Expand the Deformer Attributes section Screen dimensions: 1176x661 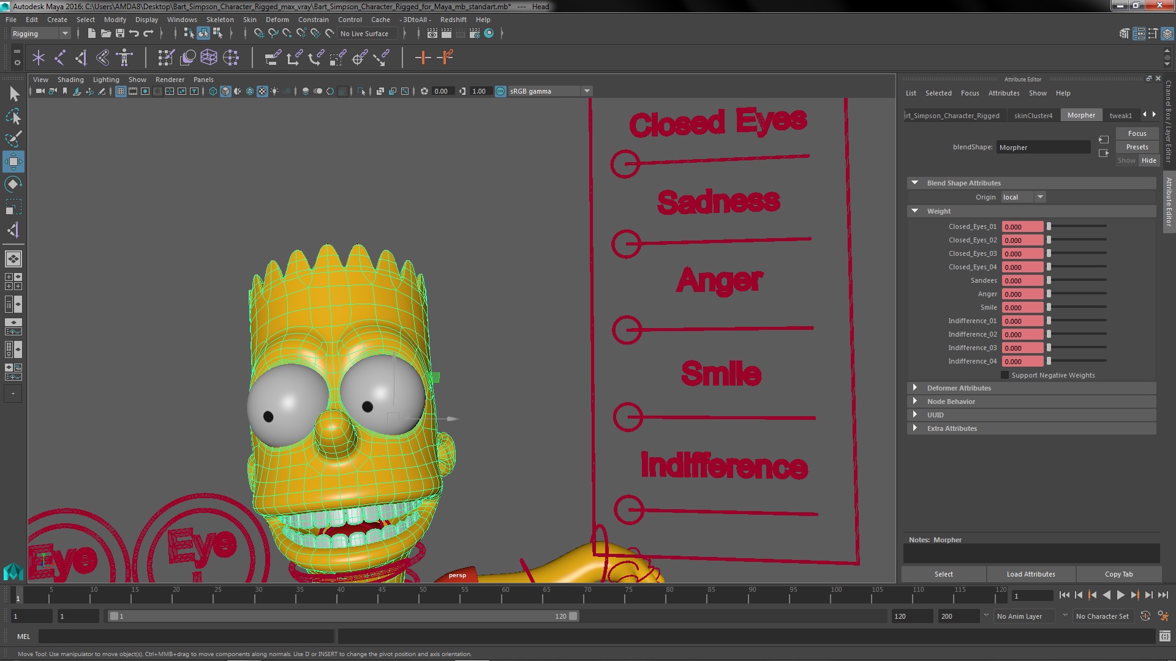914,388
